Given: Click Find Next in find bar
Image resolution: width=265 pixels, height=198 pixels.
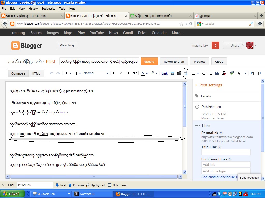Looking at the screenshot, I should [x=61, y=185].
